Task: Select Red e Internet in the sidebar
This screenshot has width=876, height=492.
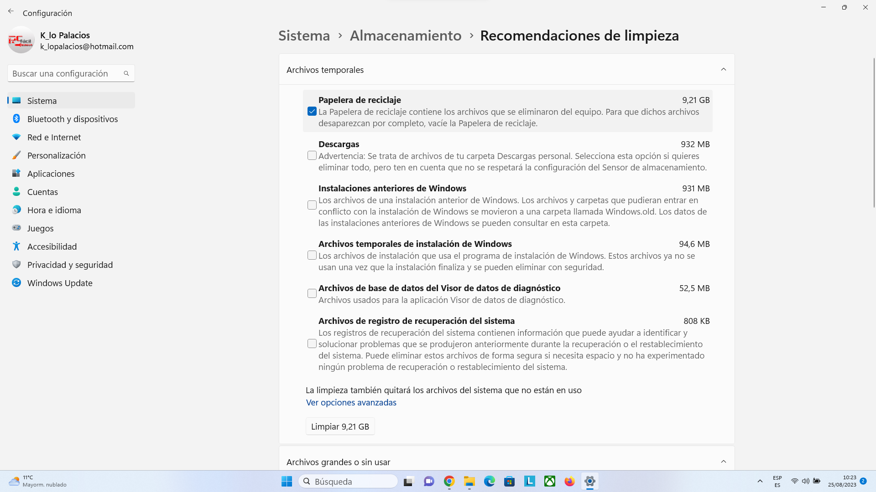Action: (x=54, y=137)
